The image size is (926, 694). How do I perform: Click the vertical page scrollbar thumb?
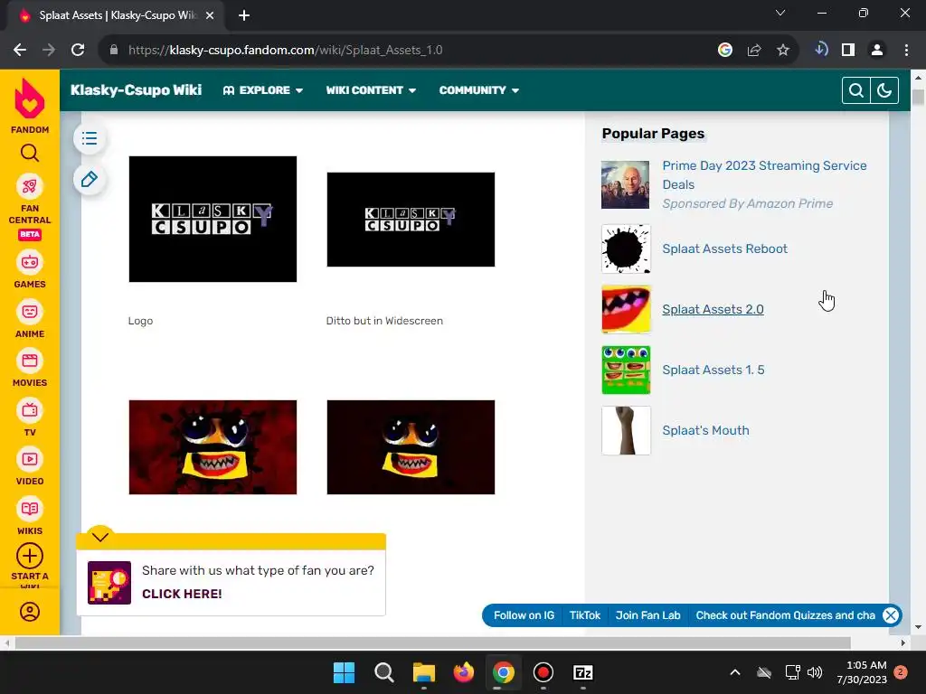coord(918,97)
